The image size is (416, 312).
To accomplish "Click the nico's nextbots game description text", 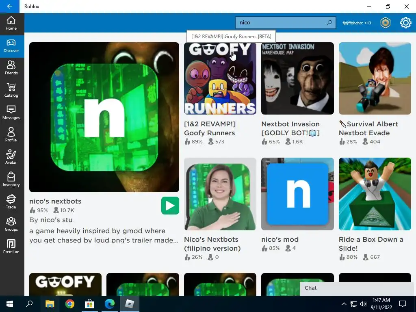I will (104, 236).
